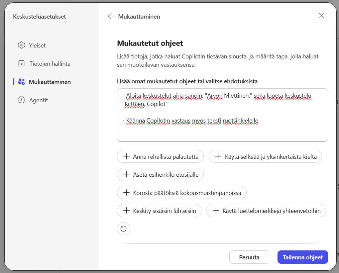The width and height of the screenshot is (339, 273).
Task: Open the Yleiset settings tab
Action: coord(37,45)
